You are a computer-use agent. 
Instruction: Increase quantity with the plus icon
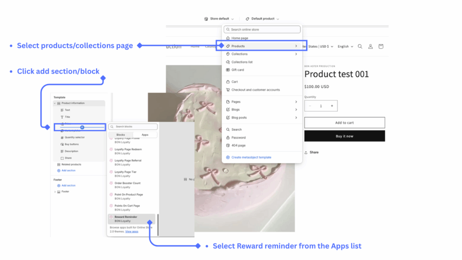(x=332, y=106)
